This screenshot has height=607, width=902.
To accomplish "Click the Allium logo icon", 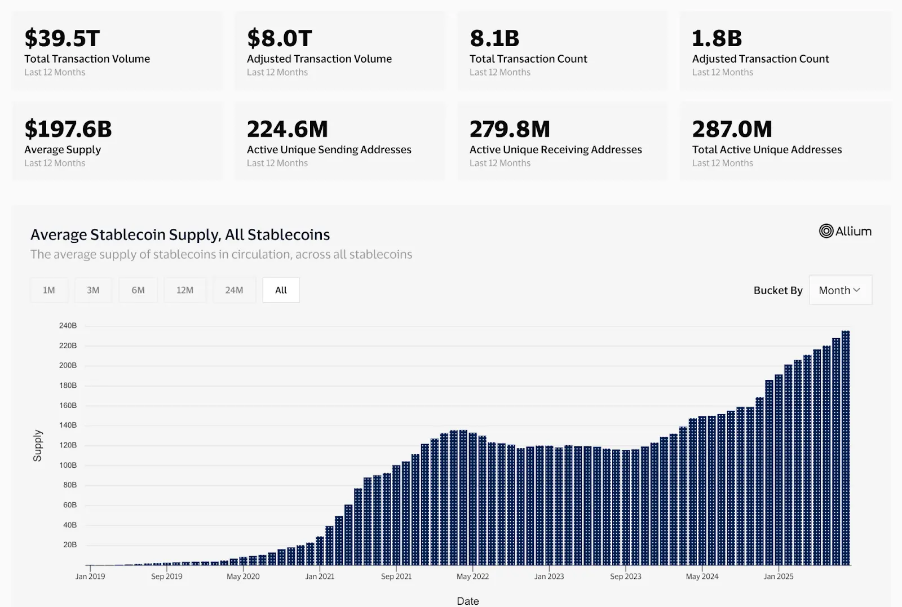I will [x=825, y=231].
